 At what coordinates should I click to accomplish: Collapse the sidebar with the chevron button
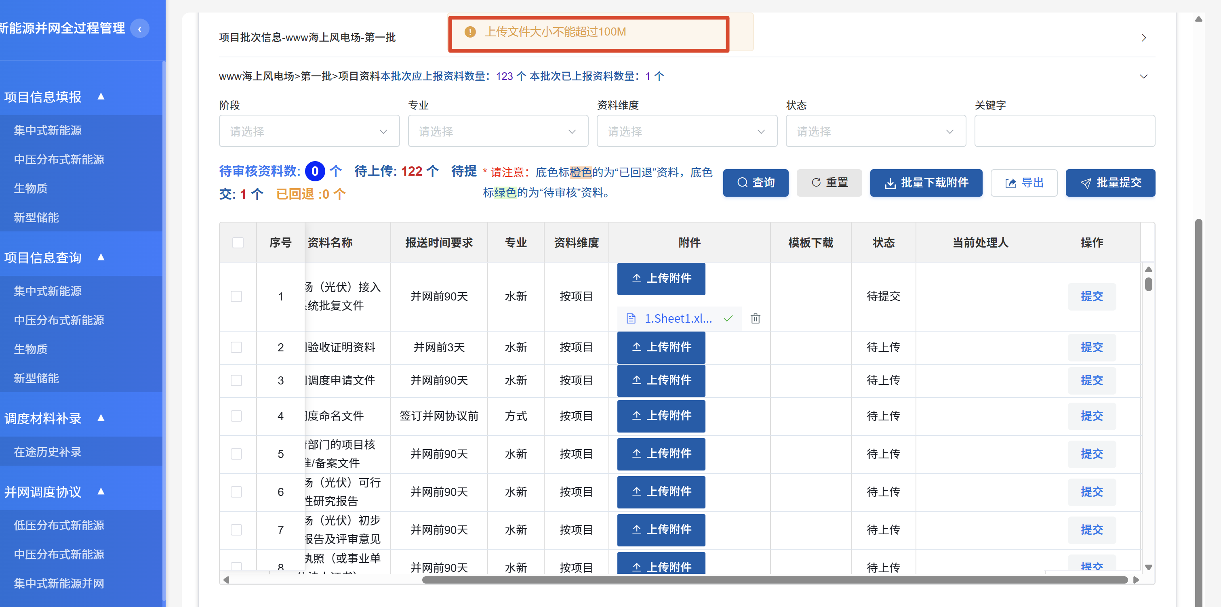click(x=139, y=28)
